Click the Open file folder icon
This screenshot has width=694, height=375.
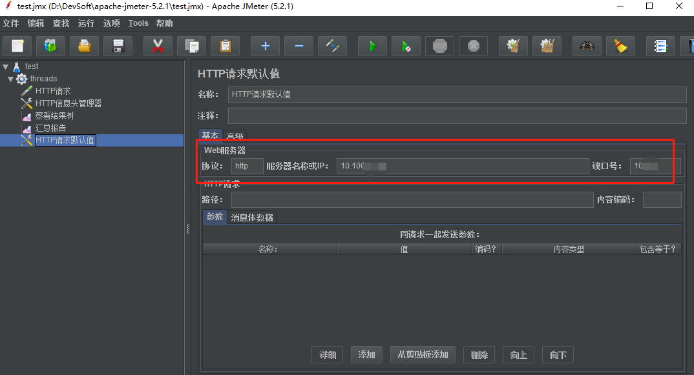(x=84, y=46)
